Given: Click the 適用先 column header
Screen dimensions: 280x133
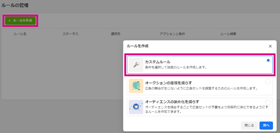Looking at the screenshot, I should pyautogui.click(x=116, y=34).
